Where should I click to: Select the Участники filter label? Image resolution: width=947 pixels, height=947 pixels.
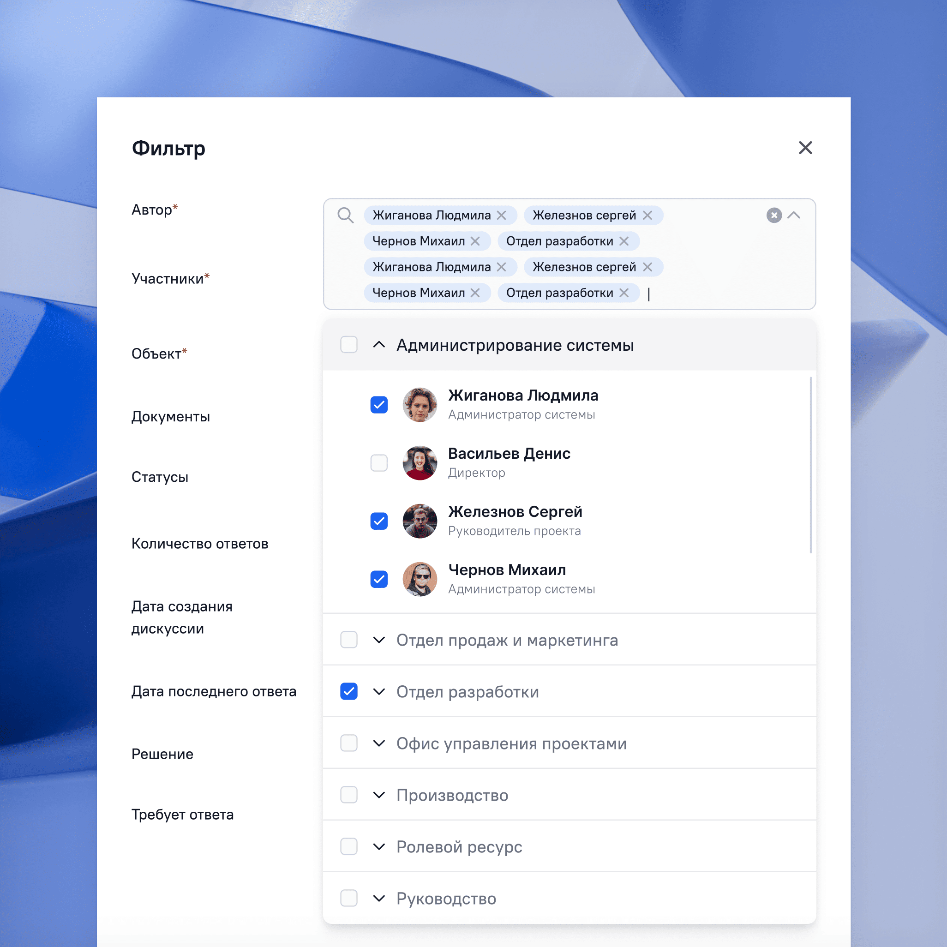(171, 278)
